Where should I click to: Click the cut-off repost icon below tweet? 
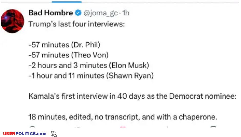pos(78,127)
